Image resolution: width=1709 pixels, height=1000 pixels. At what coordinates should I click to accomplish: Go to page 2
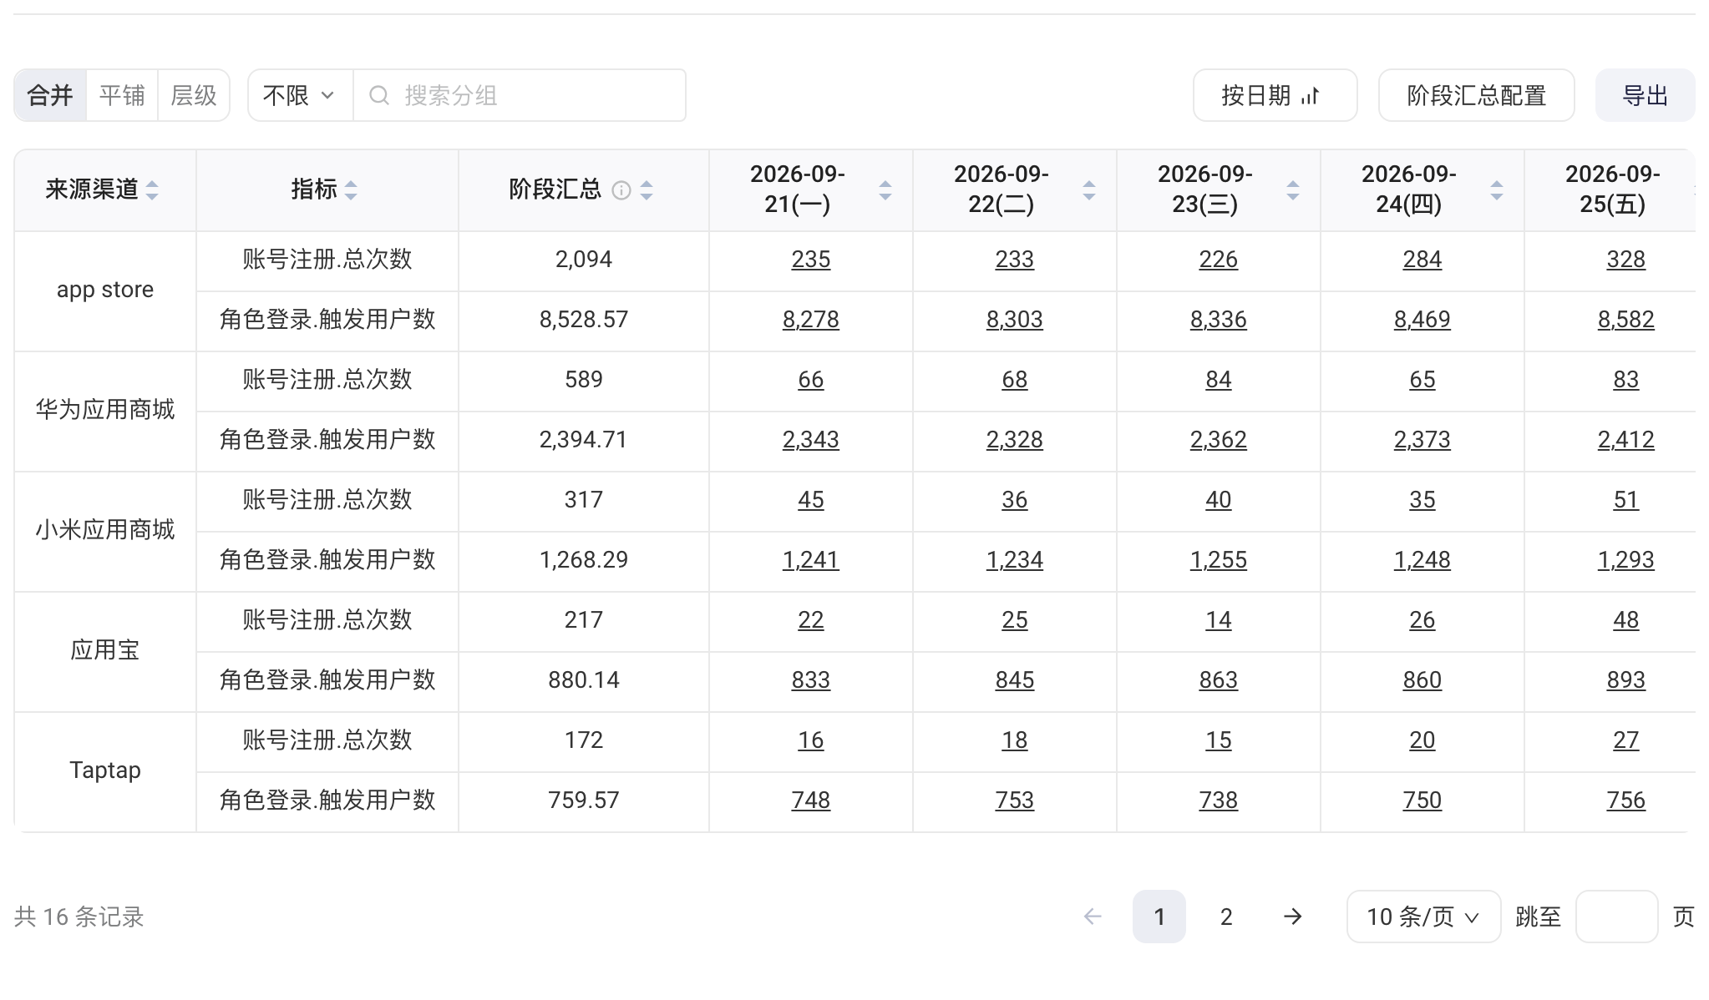point(1225,917)
